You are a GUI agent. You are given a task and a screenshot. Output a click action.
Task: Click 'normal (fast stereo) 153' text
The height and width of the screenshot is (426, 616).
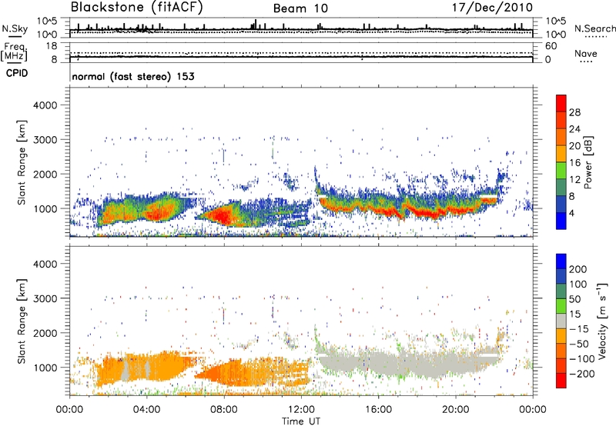tap(133, 76)
